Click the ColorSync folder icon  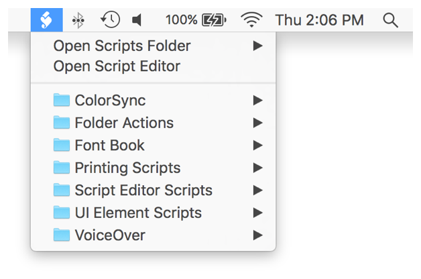[x=62, y=101]
